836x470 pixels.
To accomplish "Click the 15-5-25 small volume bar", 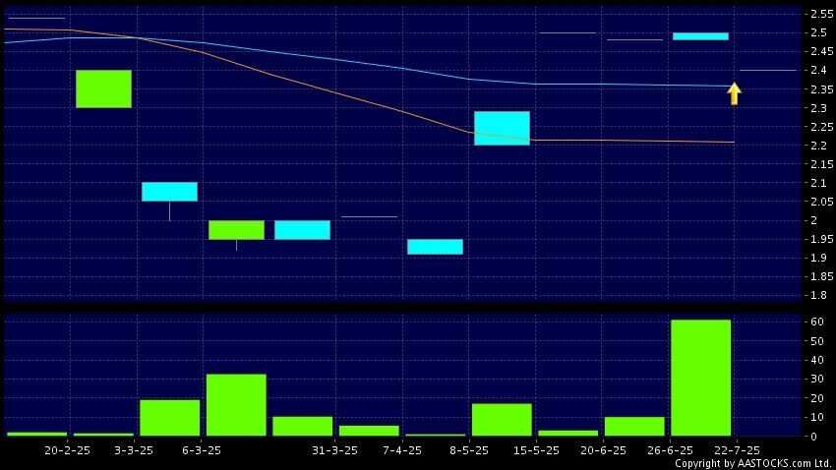I will click(568, 434).
